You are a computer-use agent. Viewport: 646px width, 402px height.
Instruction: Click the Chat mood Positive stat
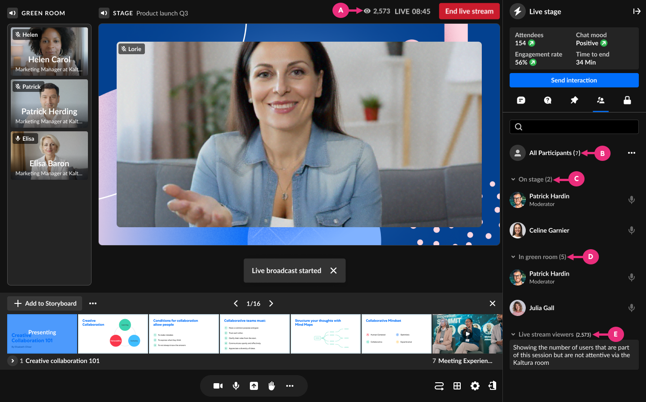[x=591, y=39]
